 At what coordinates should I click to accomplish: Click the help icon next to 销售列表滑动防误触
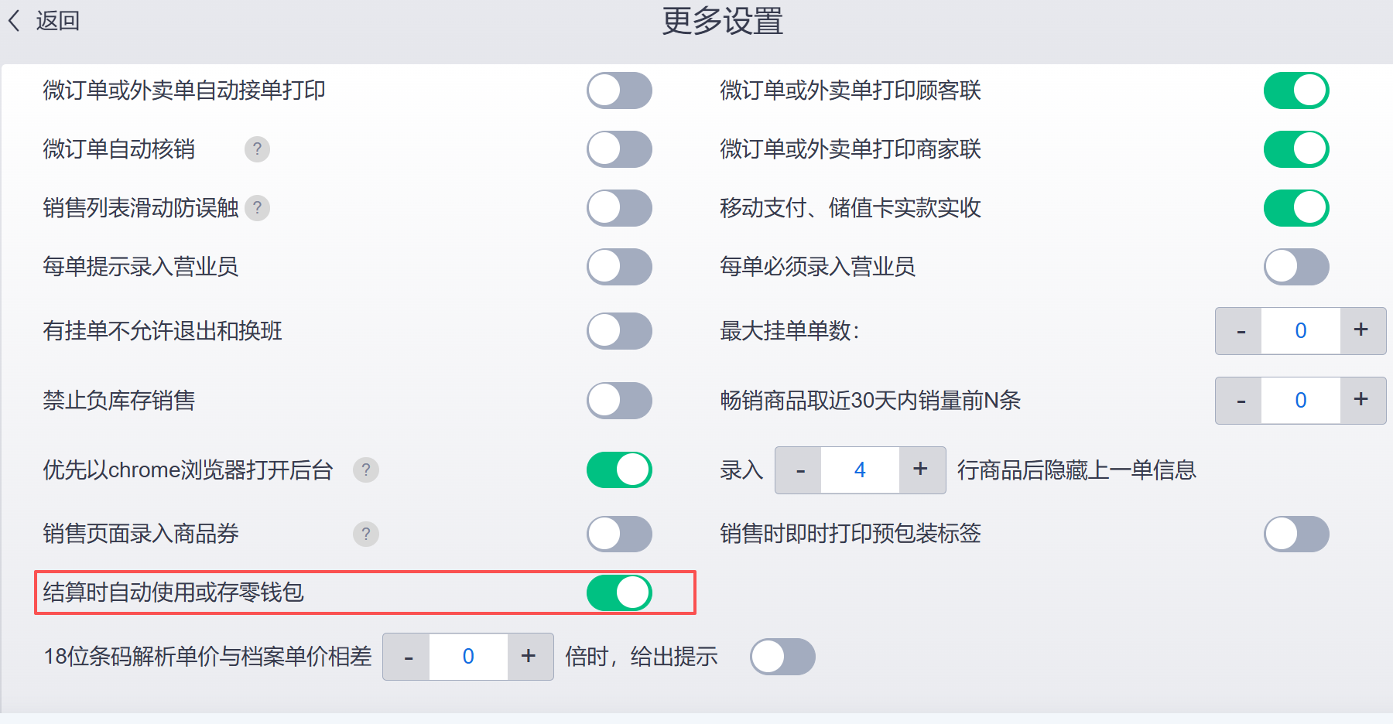(x=257, y=207)
